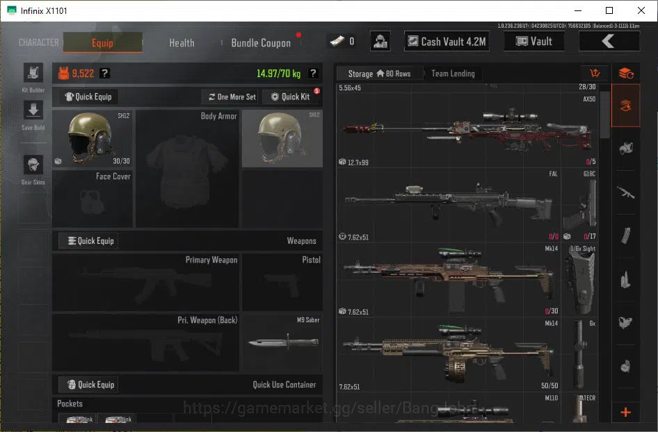
Task: Click the weight question mark help icon
Action: pyautogui.click(x=312, y=74)
